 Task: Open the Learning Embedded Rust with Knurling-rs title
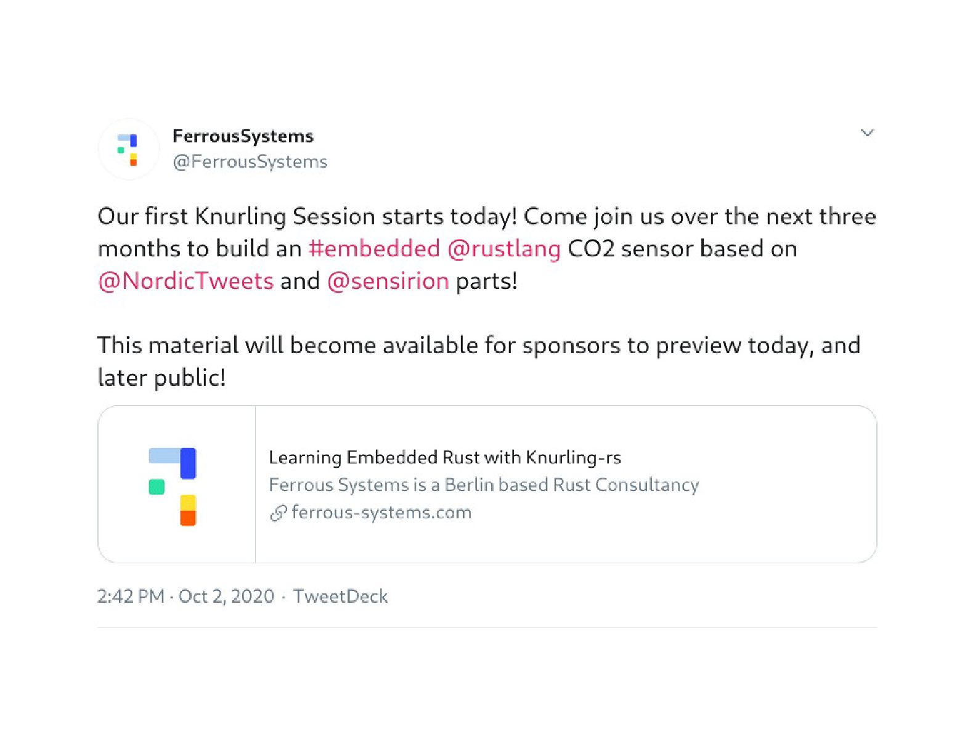(x=444, y=457)
